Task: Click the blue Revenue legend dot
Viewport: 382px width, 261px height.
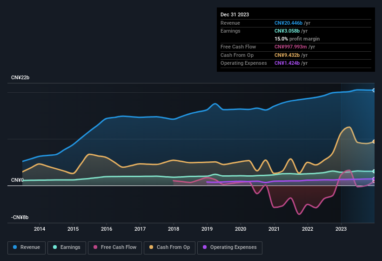Action: (x=15, y=247)
